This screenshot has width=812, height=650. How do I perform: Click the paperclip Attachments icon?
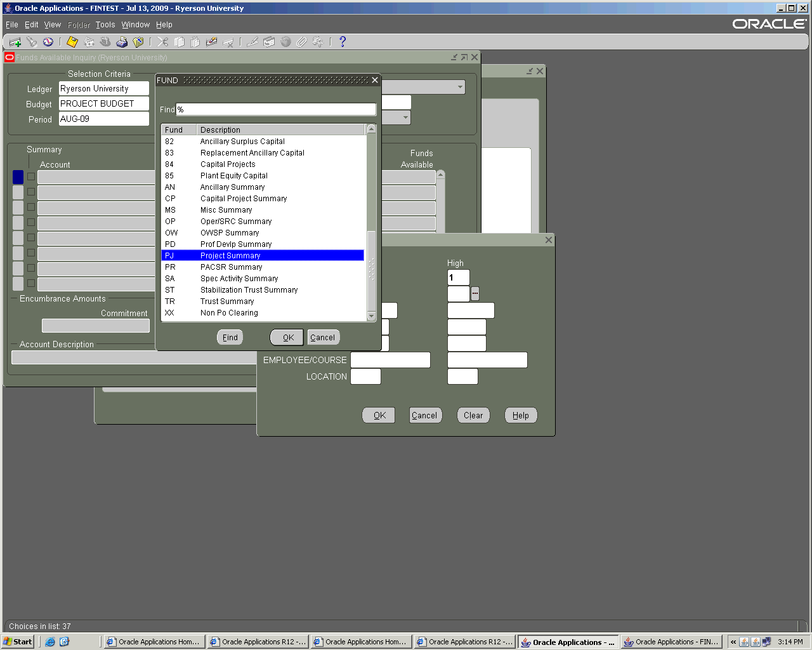(x=301, y=42)
